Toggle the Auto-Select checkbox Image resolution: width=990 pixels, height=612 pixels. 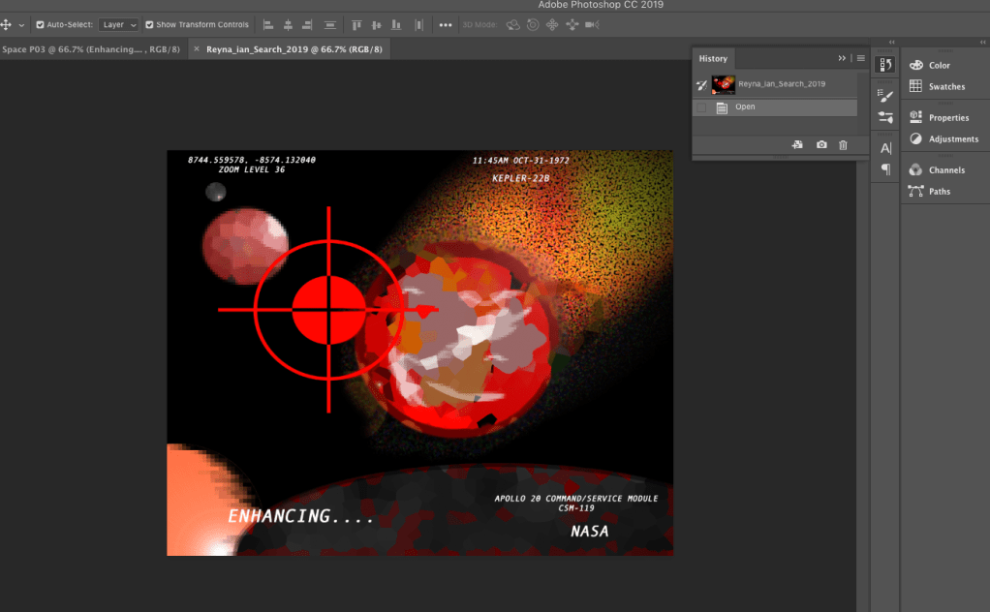[40, 24]
